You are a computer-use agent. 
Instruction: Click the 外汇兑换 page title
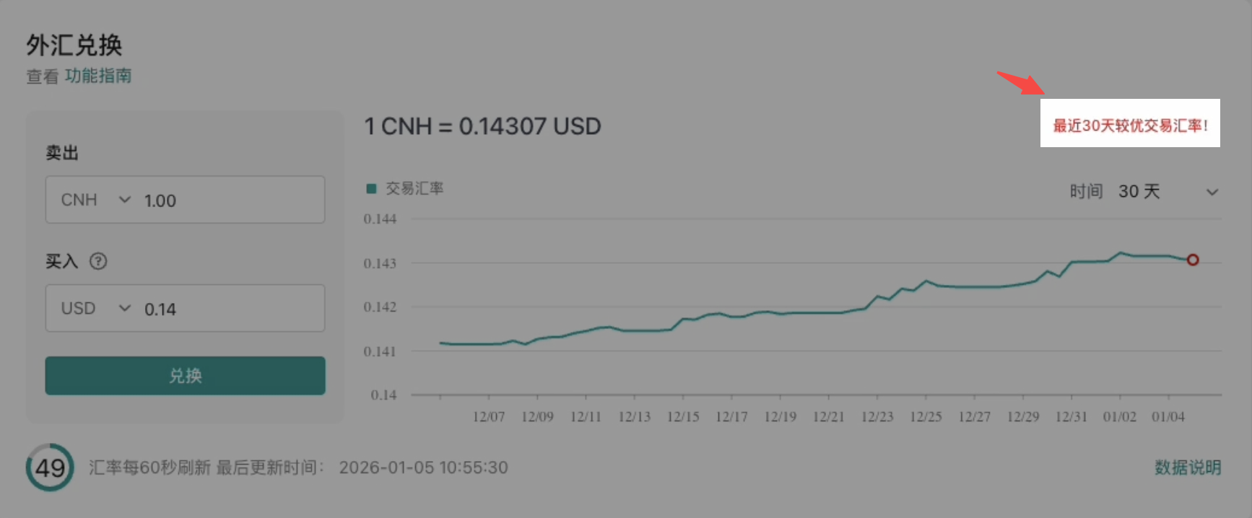pos(74,45)
